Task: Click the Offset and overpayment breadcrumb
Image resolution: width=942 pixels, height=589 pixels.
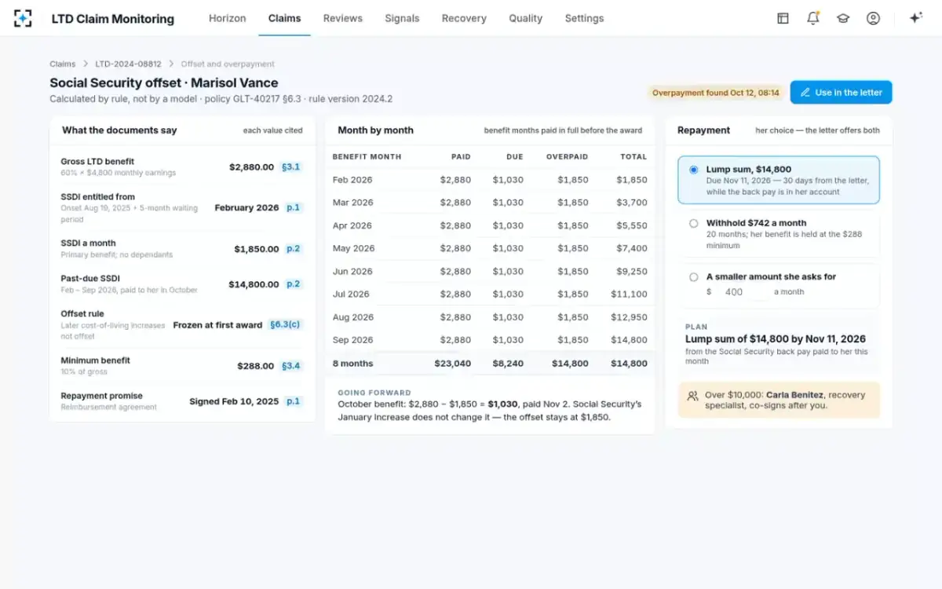Action: [228, 64]
